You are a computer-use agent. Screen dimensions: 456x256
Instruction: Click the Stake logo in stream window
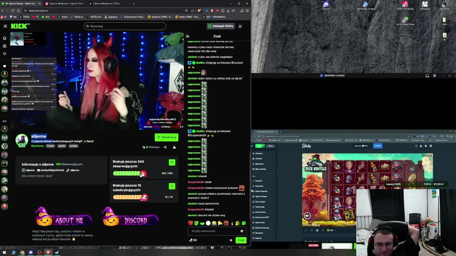(x=306, y=146)
